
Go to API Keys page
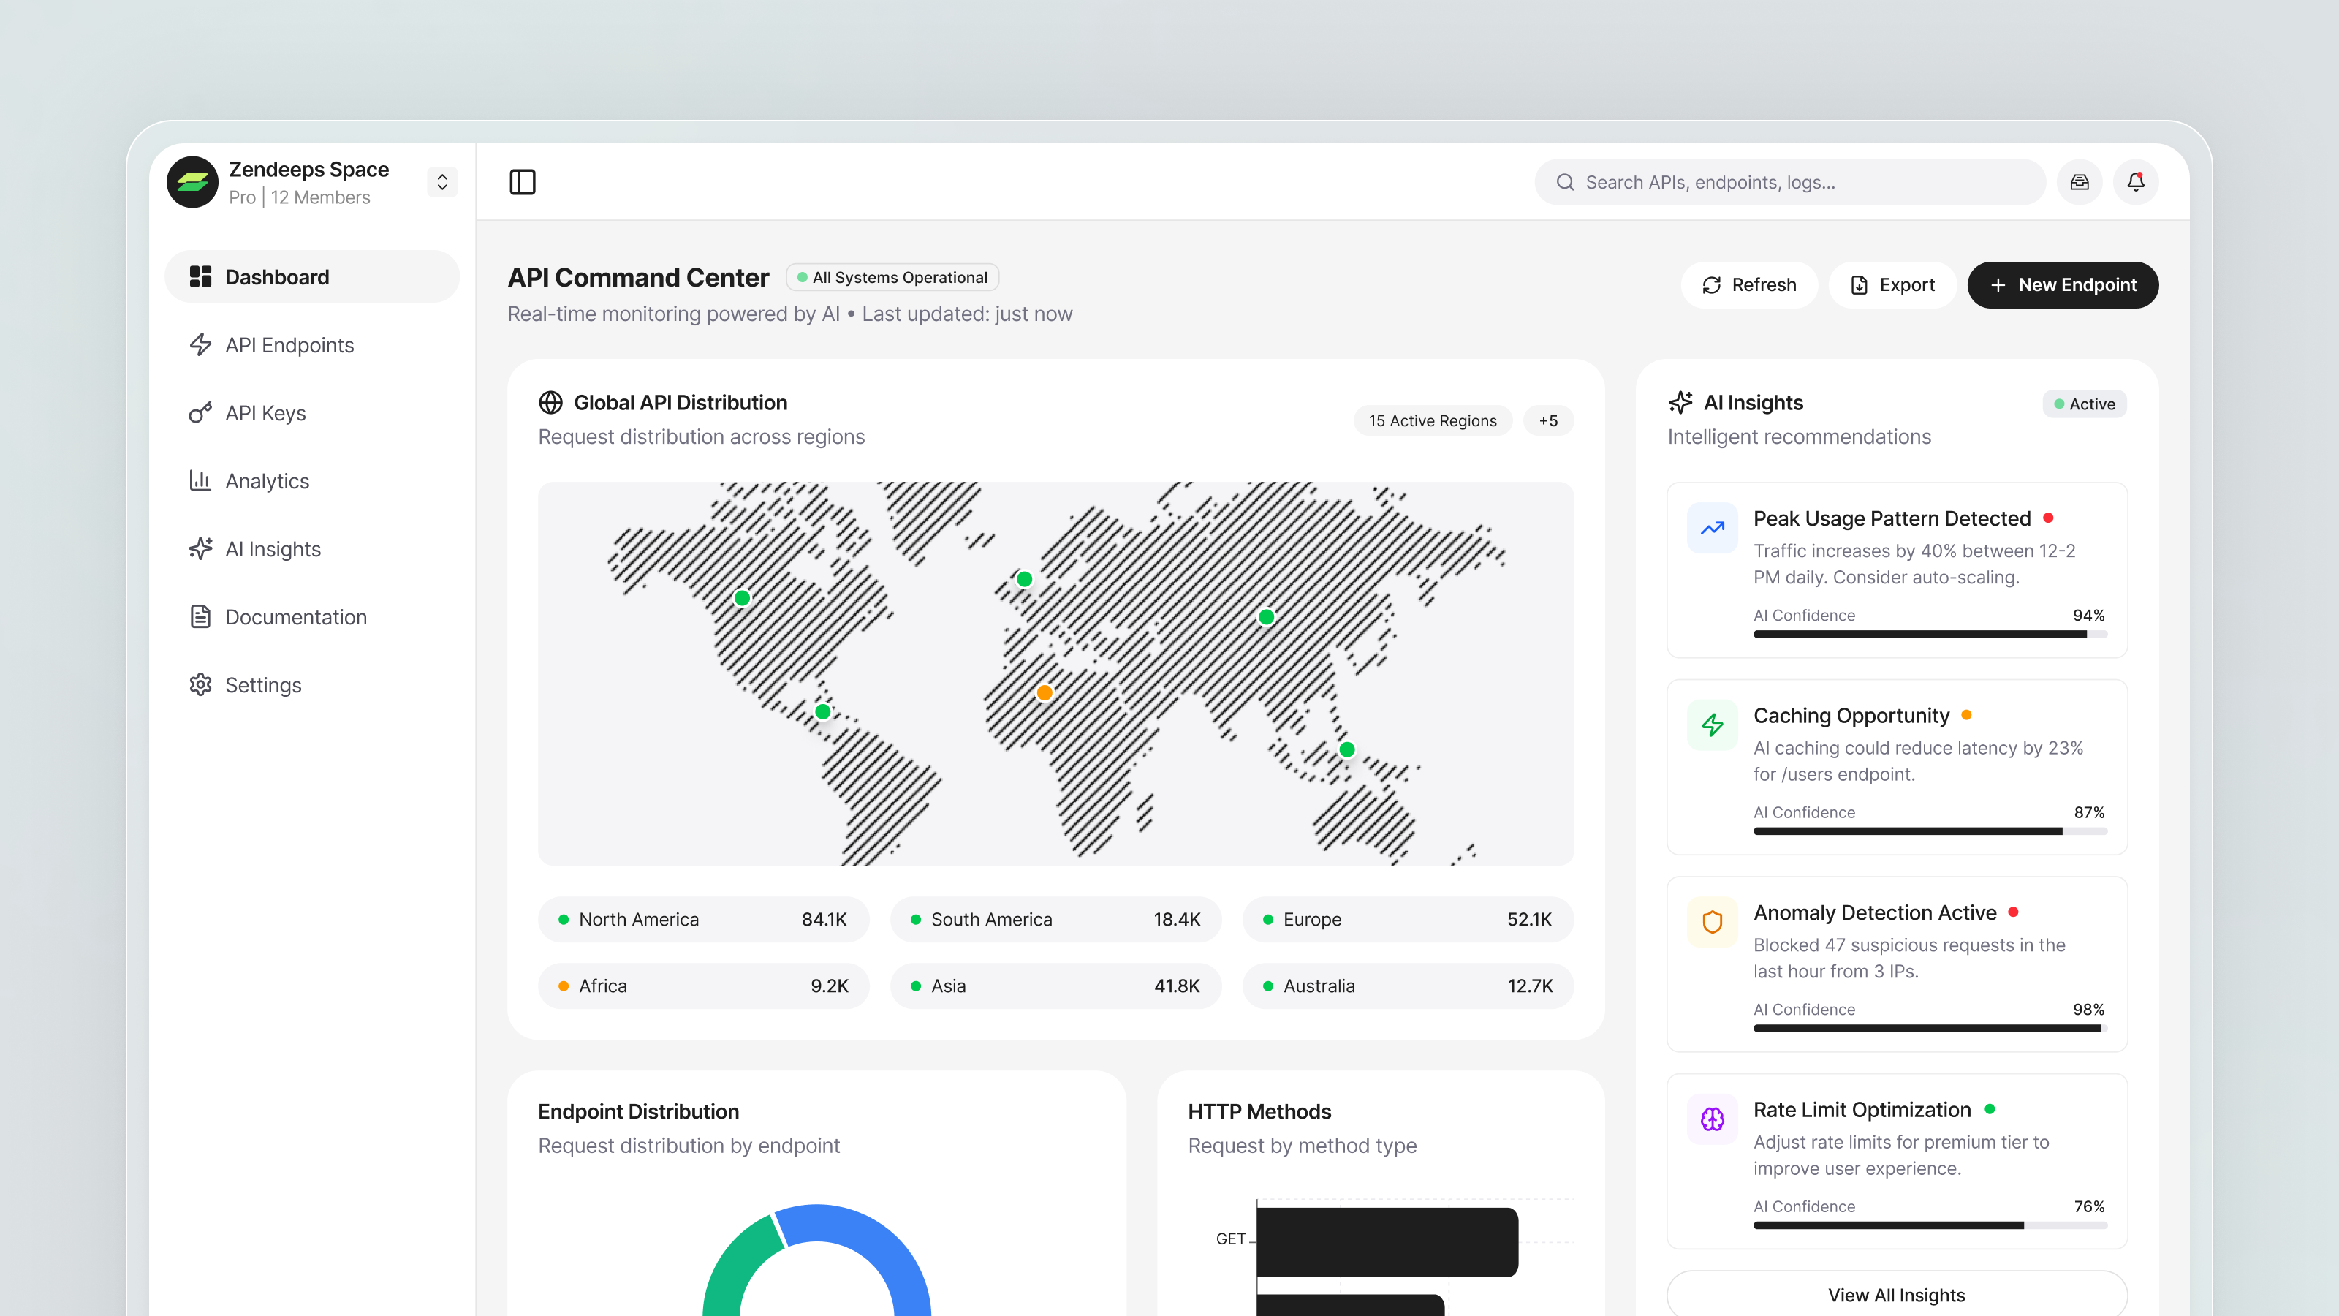312,413
